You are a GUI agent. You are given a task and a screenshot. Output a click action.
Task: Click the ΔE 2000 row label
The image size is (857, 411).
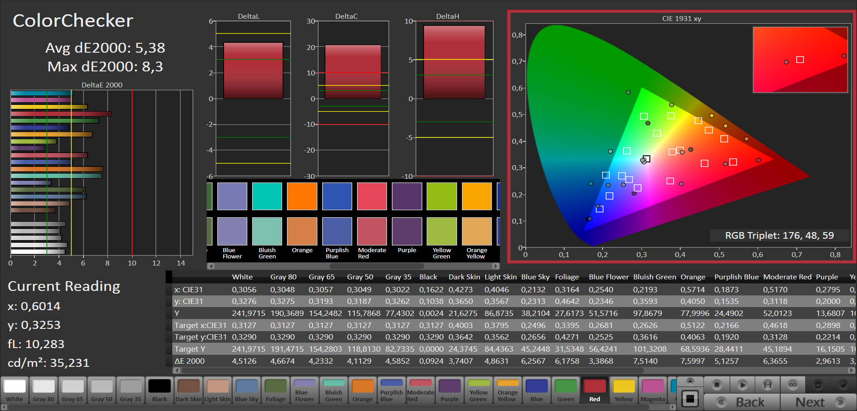pos(189,361)
